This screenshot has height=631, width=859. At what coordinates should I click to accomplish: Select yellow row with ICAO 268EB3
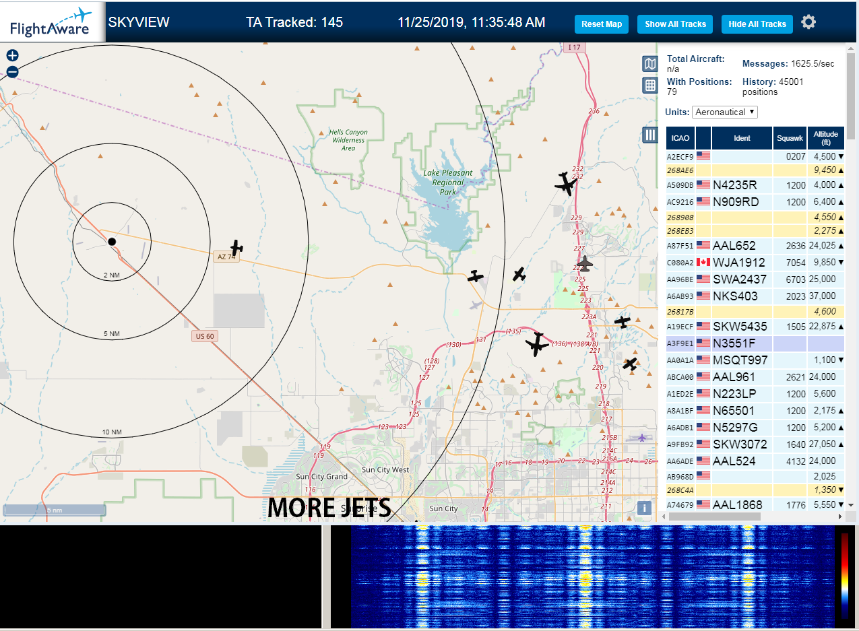(755, 231)
